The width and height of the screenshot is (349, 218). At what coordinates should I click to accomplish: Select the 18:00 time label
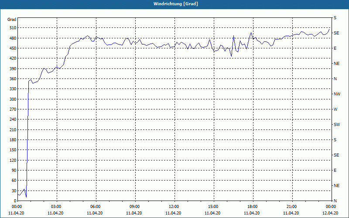click(x=253, y=207)
